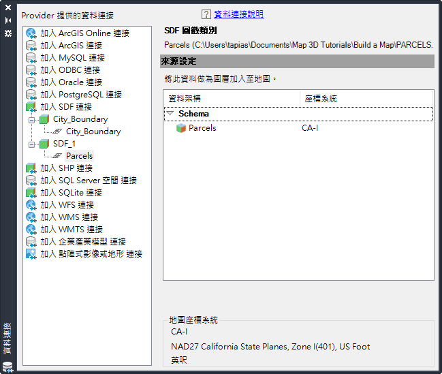
Task: Select 加入 企業產業模型 連接 provider
Action: click(x=83, y=242)
